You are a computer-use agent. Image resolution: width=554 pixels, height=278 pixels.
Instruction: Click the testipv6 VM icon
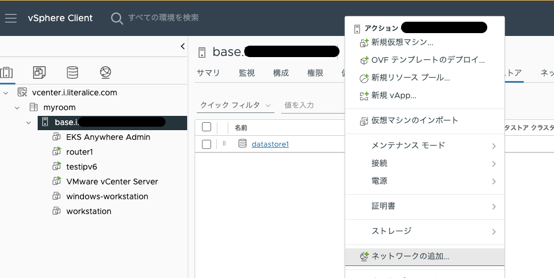pos(56,166)
